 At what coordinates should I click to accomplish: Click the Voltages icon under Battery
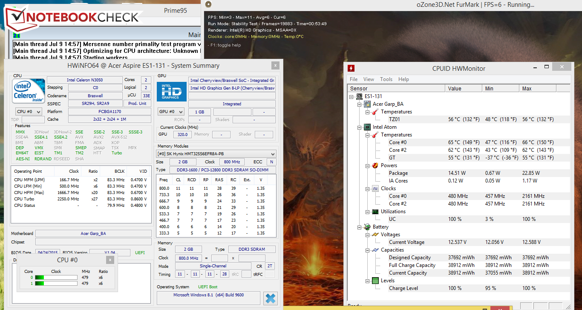pos(375,235)
